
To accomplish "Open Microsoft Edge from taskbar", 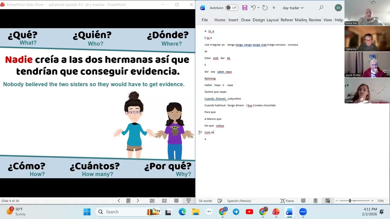I will coord(182,212).
